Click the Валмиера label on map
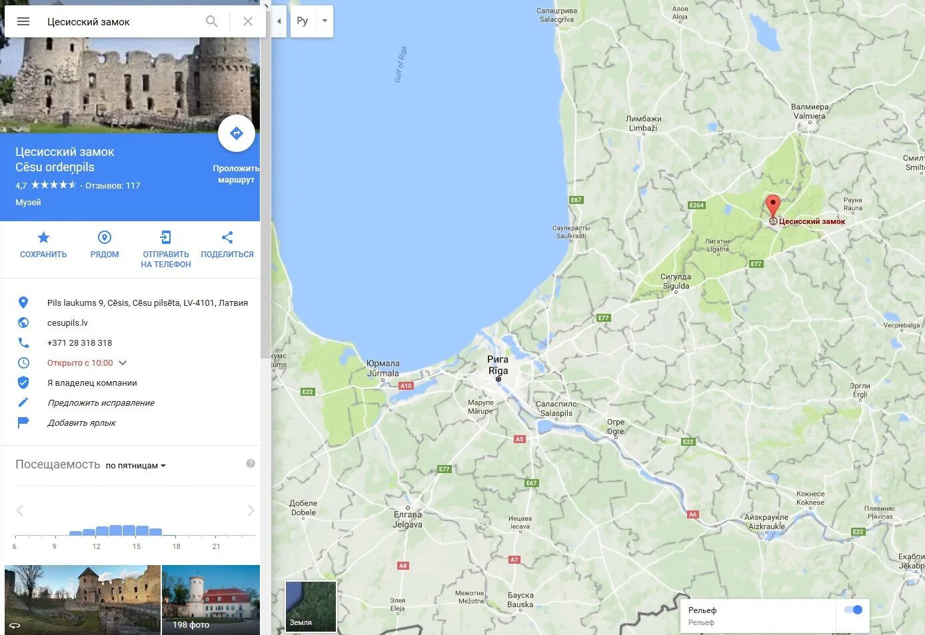This screenshot has width=925, height=635. click(x=810, y=111)
